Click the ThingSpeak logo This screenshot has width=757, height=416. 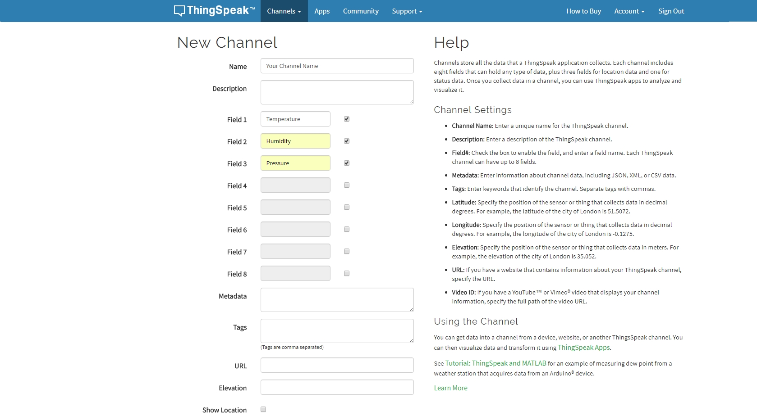pyautogui.click(x=215, y=11)
